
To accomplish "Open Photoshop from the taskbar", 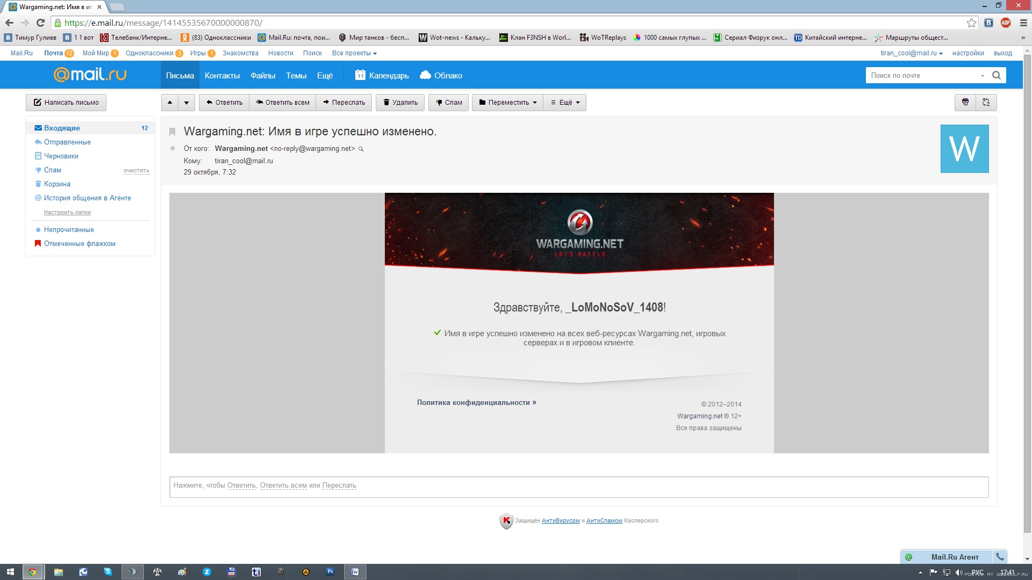I will click(330, 572).
